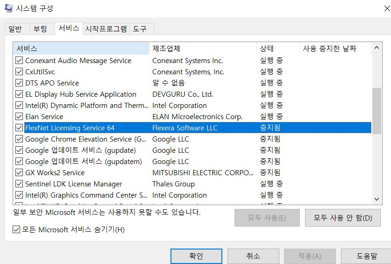Viewport: 391px width, 264px height.
Task: Close the 시스템 구성 window
Action: [387, 8]
